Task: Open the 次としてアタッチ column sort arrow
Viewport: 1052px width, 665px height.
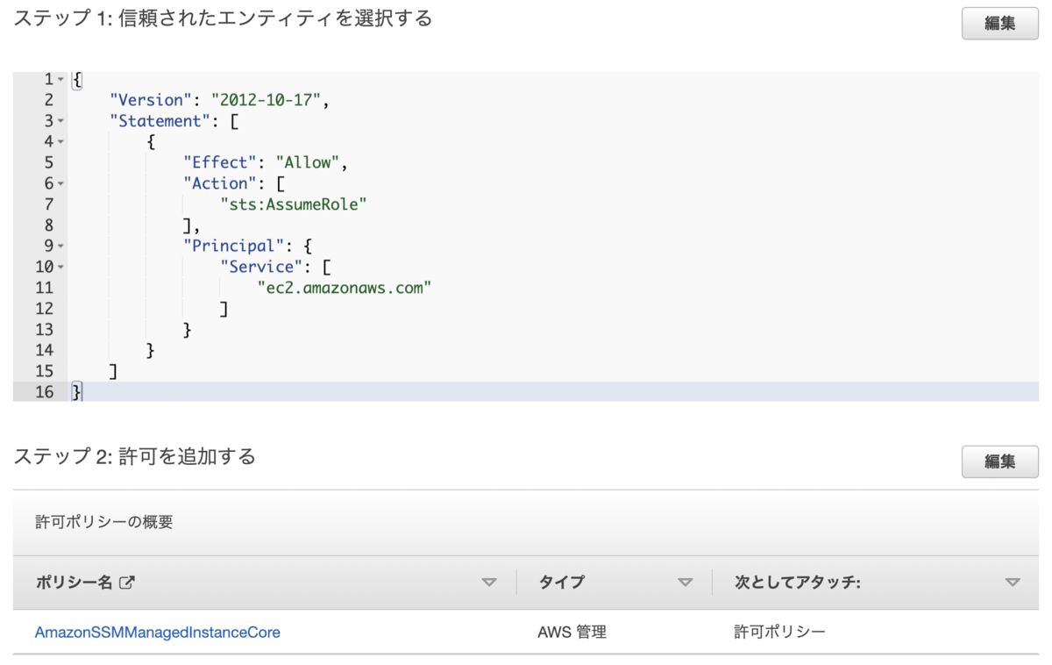Action: click(x=1013, y=583)
